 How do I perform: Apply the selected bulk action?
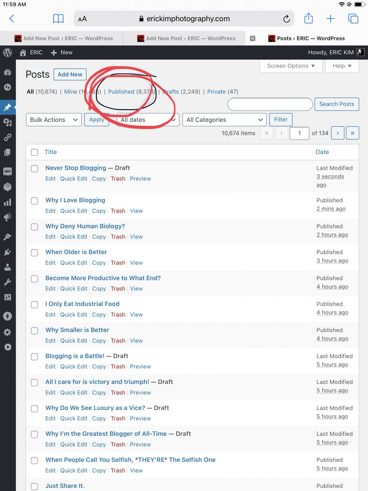(97, 120)
